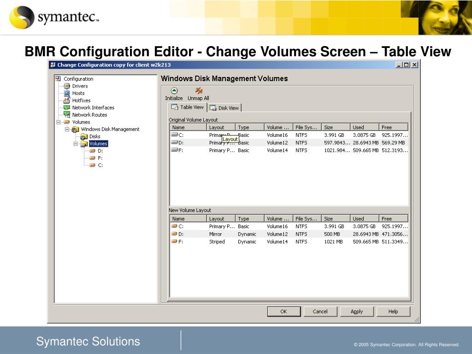Click C: drive icon in Original Volume Layout
The height and width of the screenshot is (354, 472).
[175, 135]
